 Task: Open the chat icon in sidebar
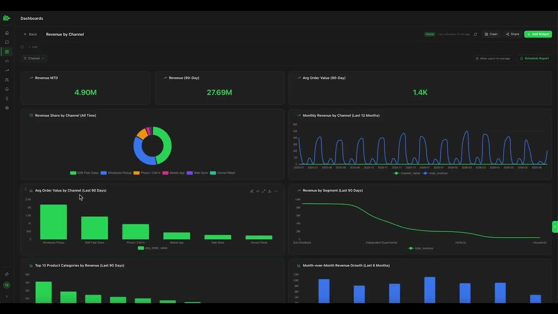[x=7, y=42]
